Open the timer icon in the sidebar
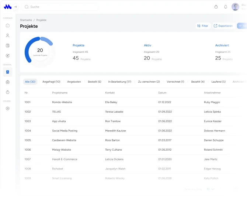 [x=8, y=92]
